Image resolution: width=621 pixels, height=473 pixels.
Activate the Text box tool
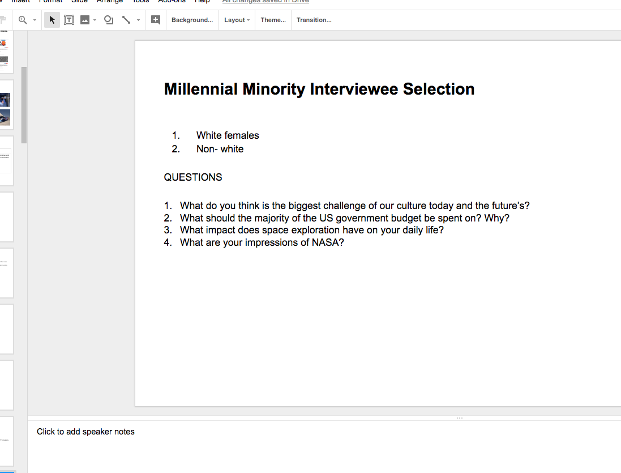click(69, 20)
